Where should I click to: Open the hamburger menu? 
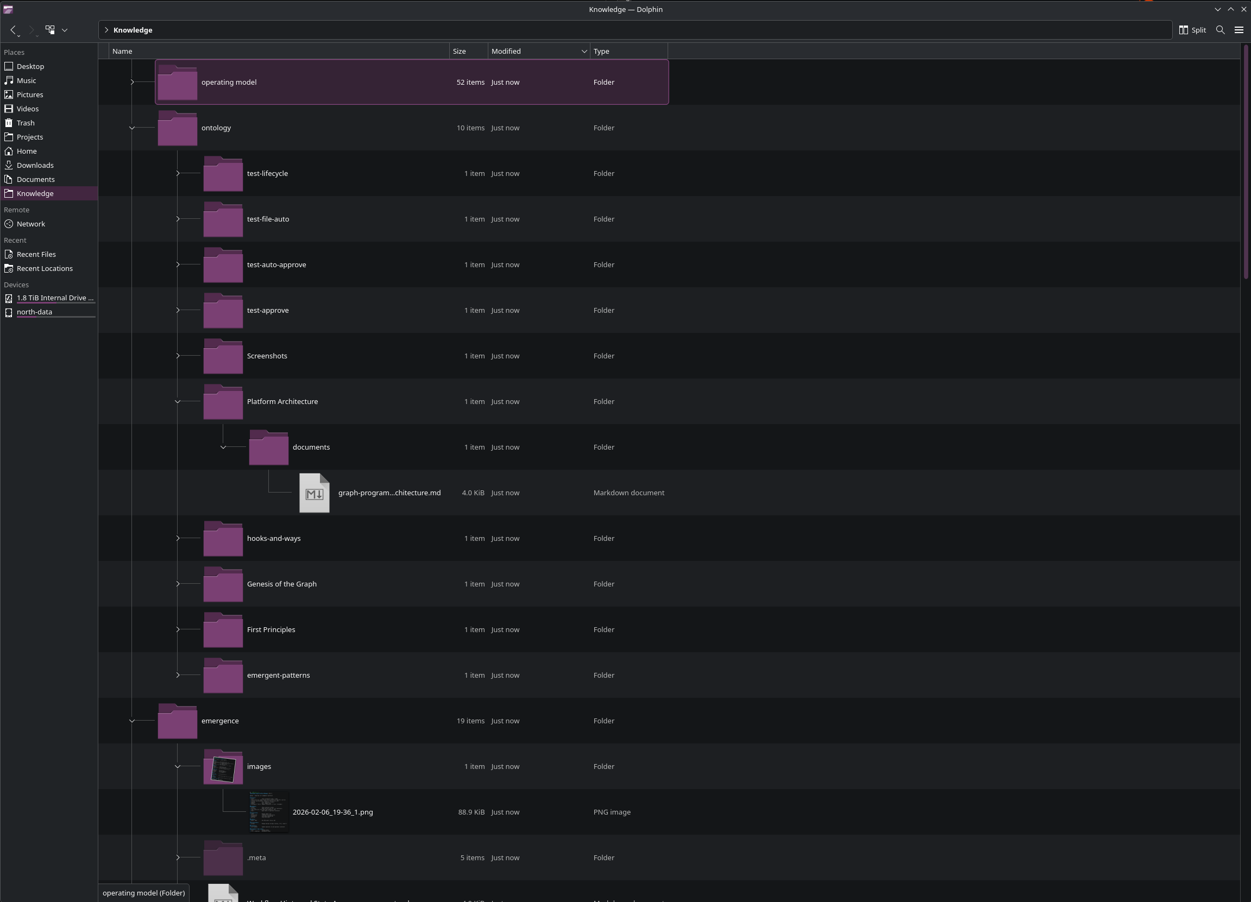point(1239,30)
